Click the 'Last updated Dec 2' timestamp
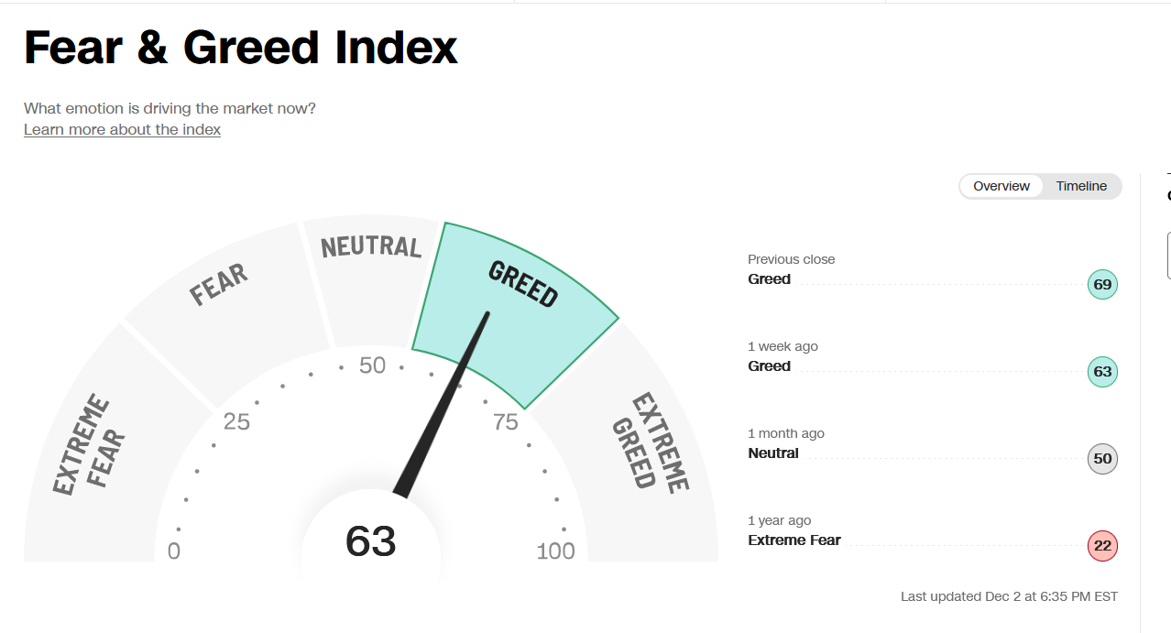The image size is (1171, 633). pyautogui.click(x=1009, y=596)
